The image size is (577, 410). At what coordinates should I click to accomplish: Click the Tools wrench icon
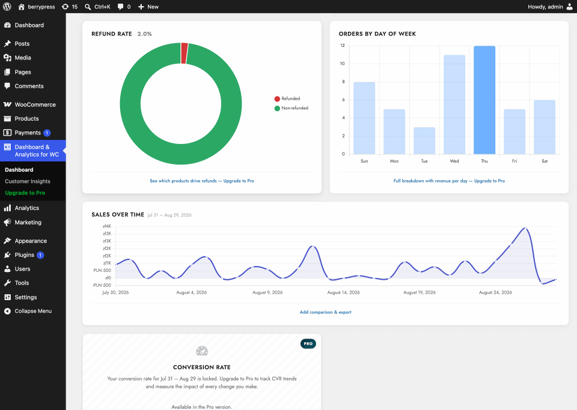click(7, 283)
